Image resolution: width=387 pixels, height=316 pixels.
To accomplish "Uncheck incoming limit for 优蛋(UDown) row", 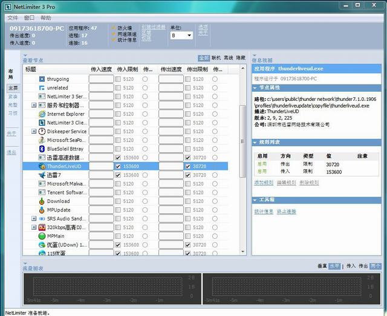I will (x=118, y=245).
